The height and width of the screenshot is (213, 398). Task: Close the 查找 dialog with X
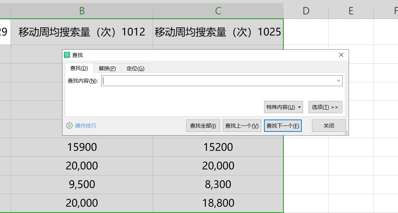(x=341, y=55)
